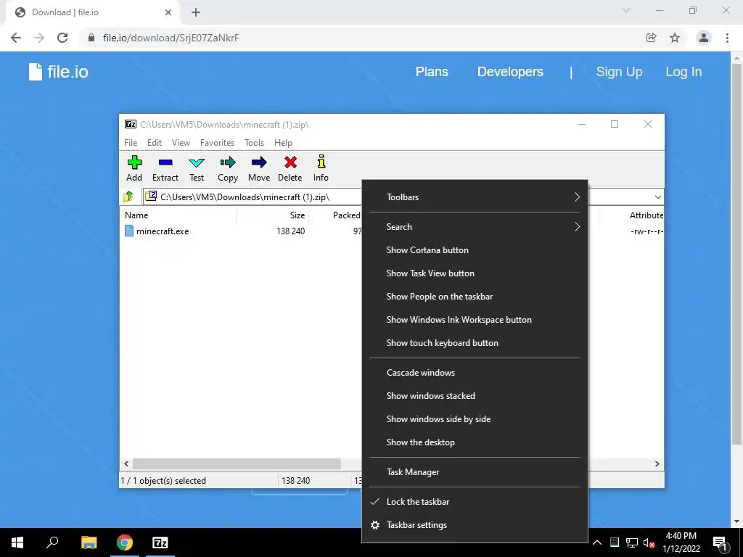This screenshot has height=557, width=743.
Task: Open the notification center icon
Action: click(x=720, y=542)
